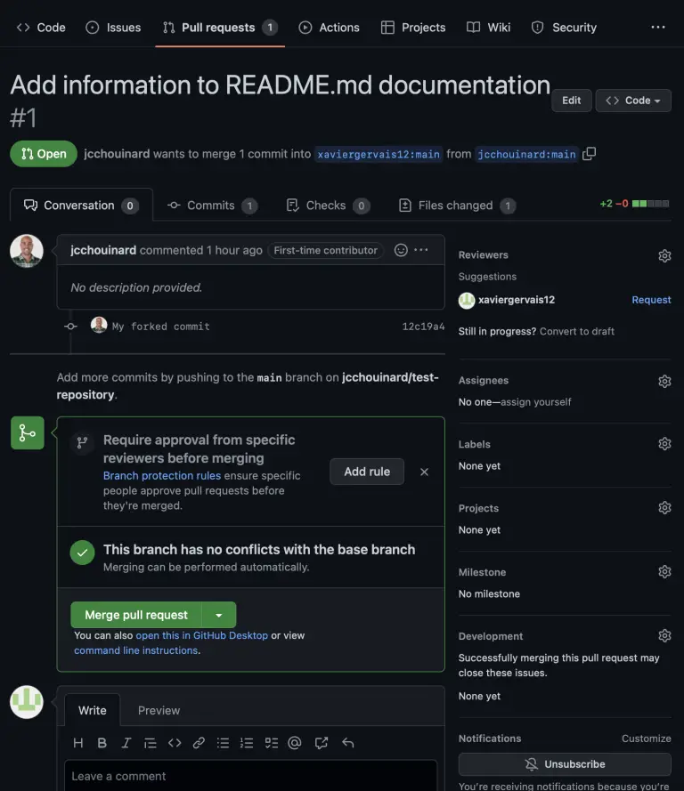Click the copy branch name icon
The height and width of the screenshot is (791, 684).
(589, 154)
